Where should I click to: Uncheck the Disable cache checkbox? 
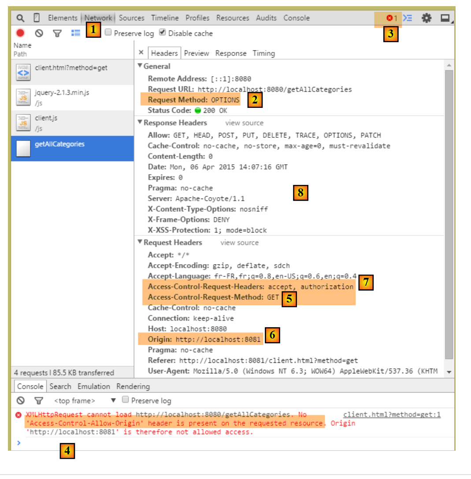(163, 33)
